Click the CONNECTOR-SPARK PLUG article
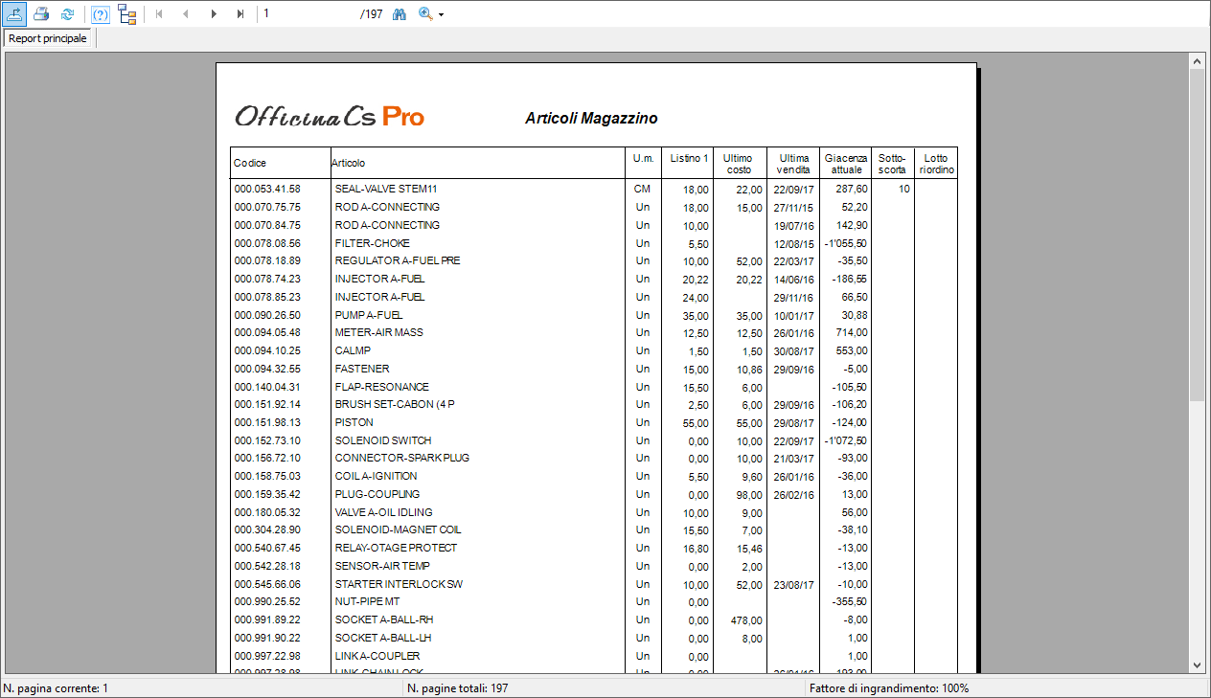The image size is (1211, 698). (402, 458)
